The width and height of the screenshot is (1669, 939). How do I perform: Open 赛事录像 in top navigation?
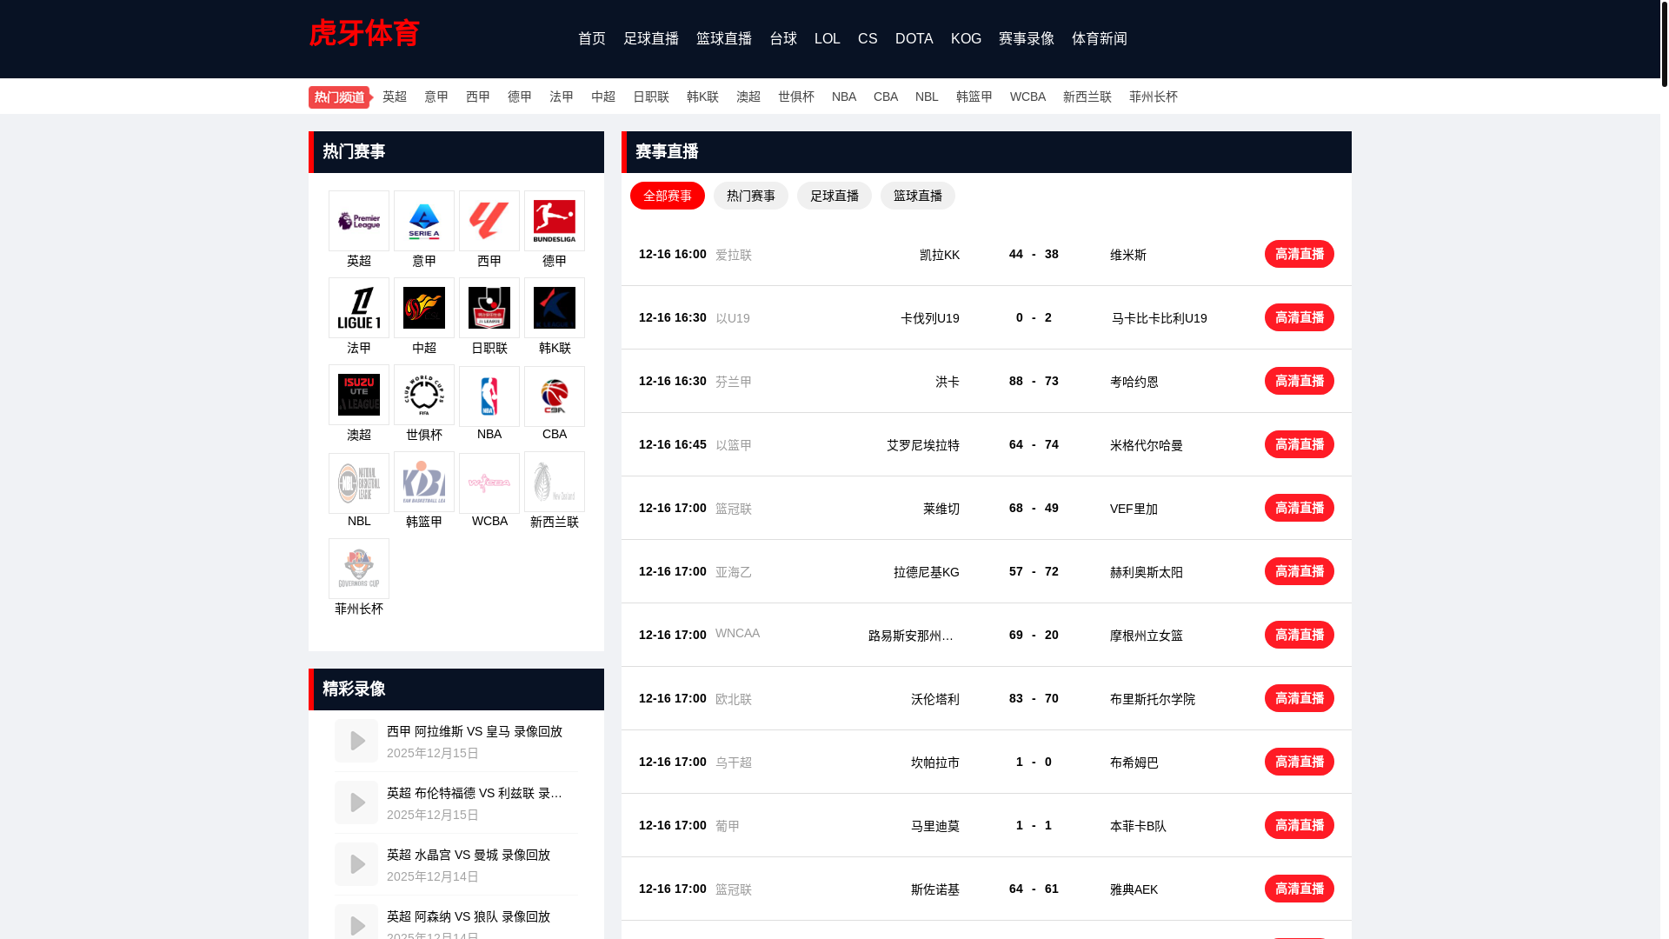click(x=1027, y=38)
